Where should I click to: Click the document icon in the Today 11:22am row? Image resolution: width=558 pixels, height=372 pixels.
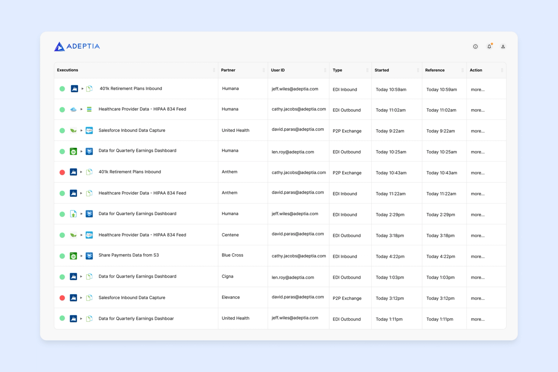click(x=89, y=193)
